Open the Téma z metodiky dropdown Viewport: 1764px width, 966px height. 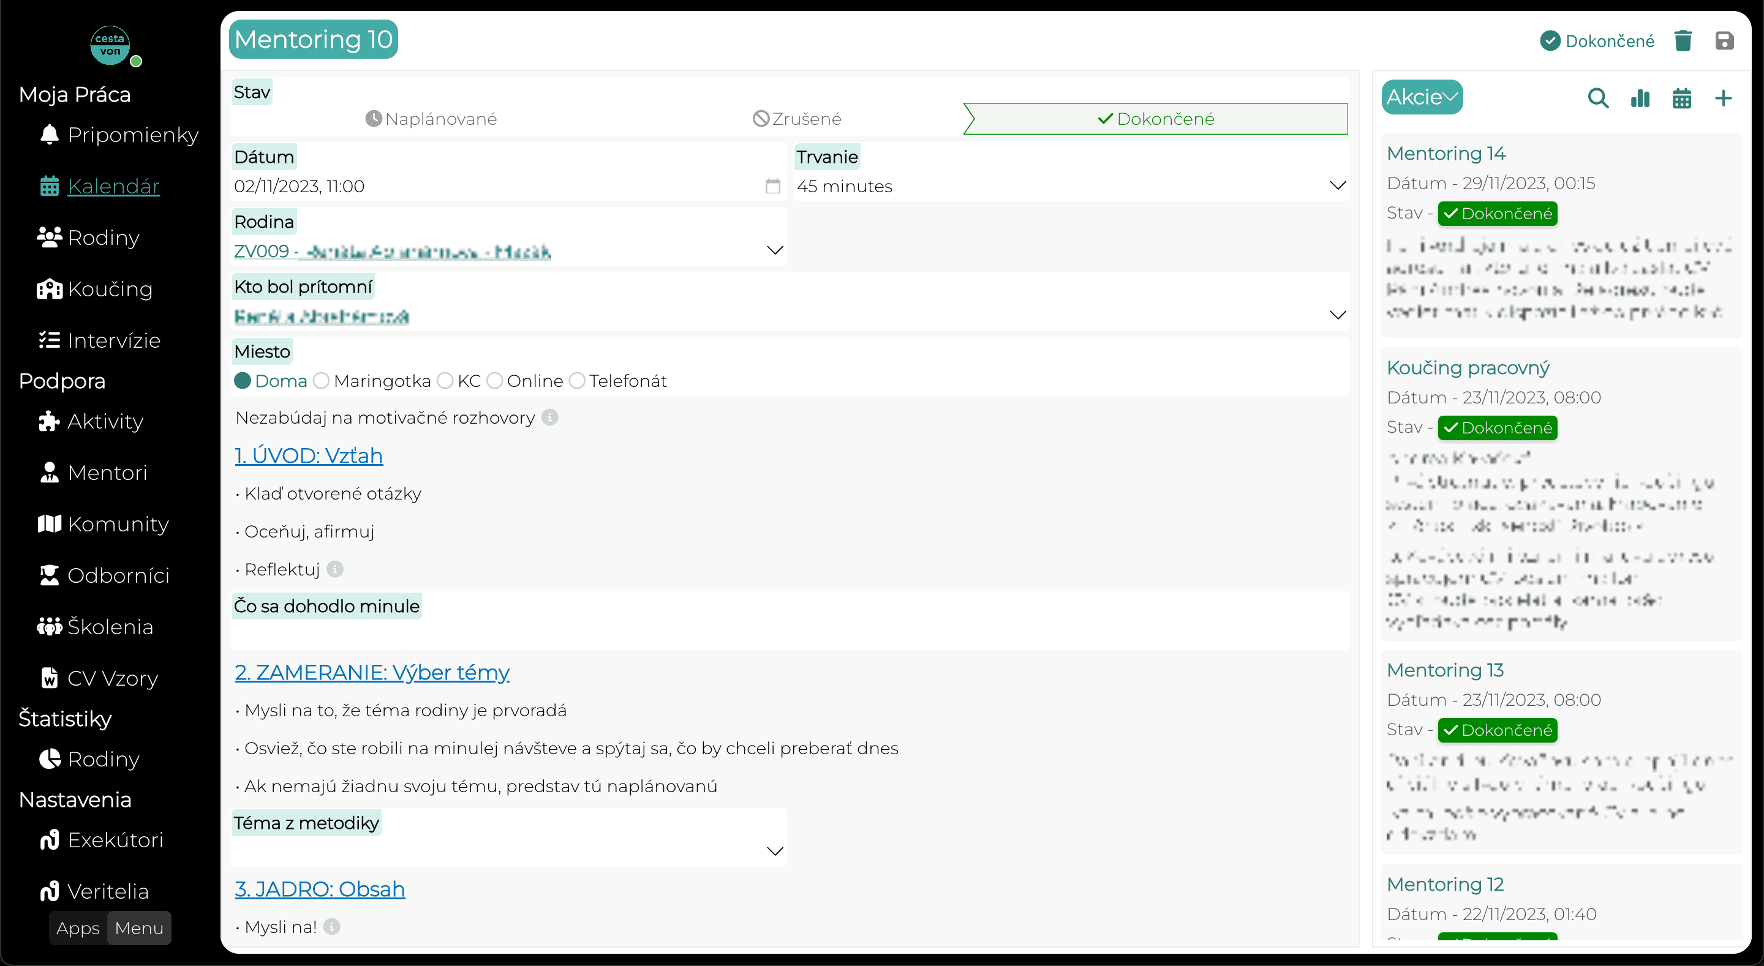509,851
